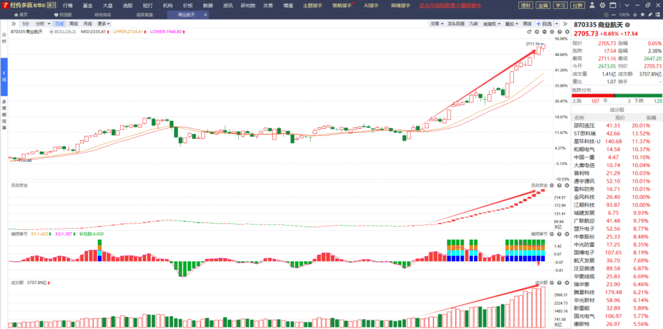
Task: Open the 研究院 menu
Action: [248, 5]
